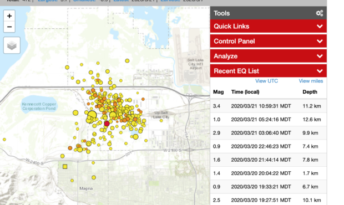The width and height of the screenshot is (344, 205).
Task: Click Kennecott Copper Corporation Pond label
Action: 39,106
